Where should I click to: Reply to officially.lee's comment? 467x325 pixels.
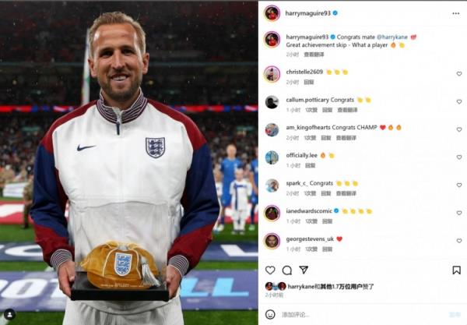point(310,165)
